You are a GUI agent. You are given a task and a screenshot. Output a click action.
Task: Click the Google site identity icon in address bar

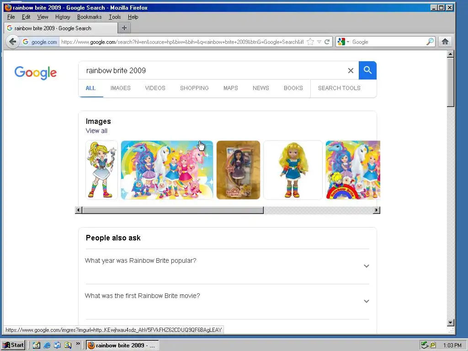pyautogui.click(x=26, y=42)
